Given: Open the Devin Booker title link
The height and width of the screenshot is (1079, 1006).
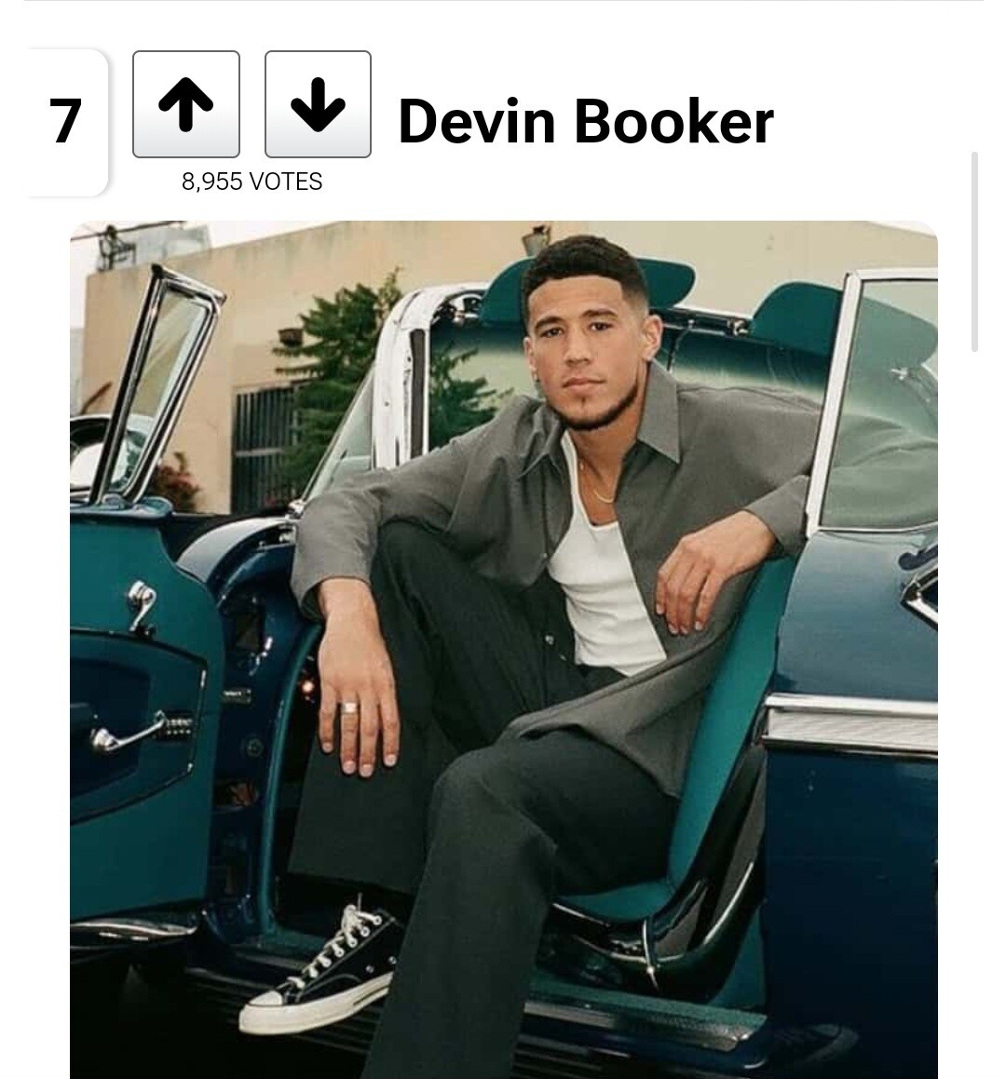Looking at the screenshot, I should [x=586, y=122].
